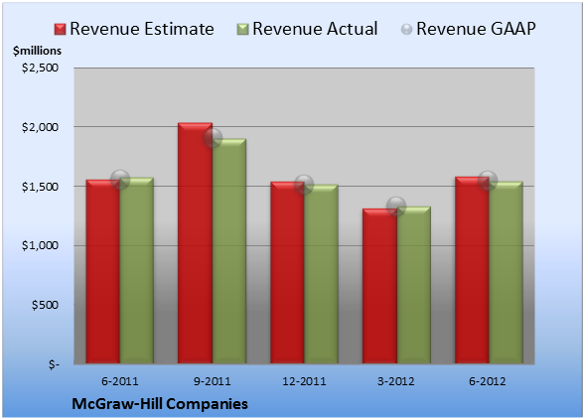
Task: Click the '$2,000' axis value
Action: click(40, 127)
